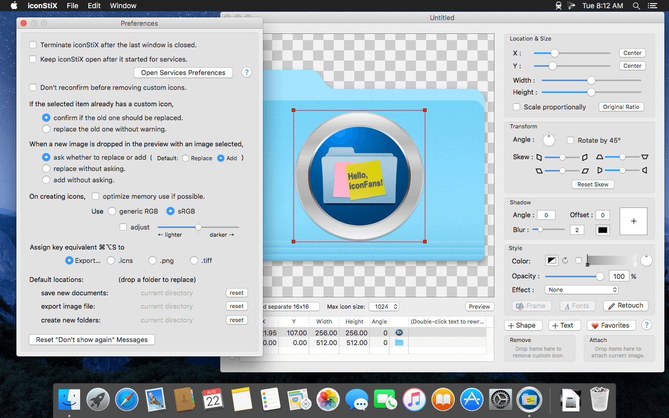Click the help icon next to Favorites

tap(646, 325)
